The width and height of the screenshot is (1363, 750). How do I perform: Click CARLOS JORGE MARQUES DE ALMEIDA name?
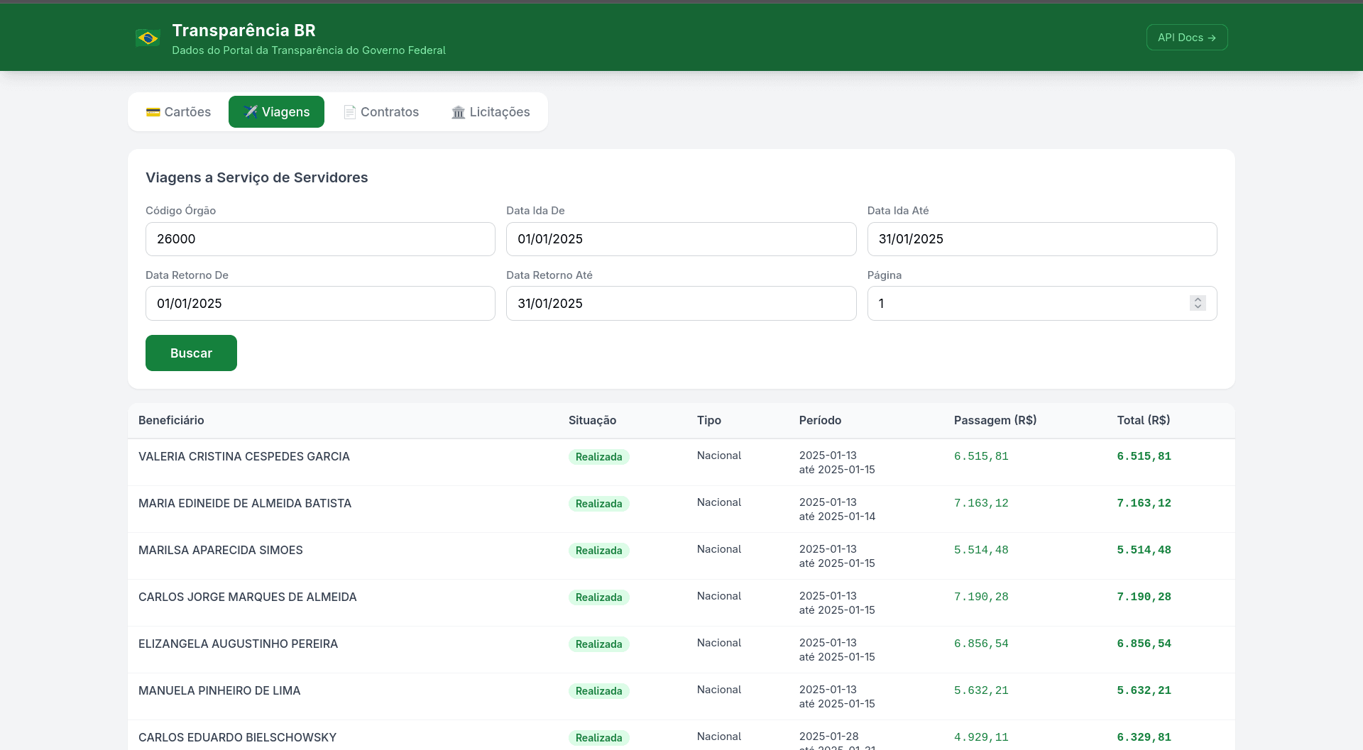pos(248,597)
